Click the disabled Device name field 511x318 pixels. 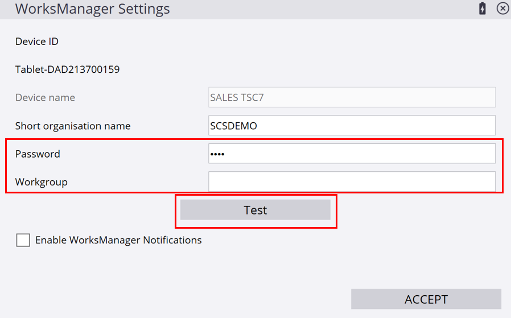point(352,97)
